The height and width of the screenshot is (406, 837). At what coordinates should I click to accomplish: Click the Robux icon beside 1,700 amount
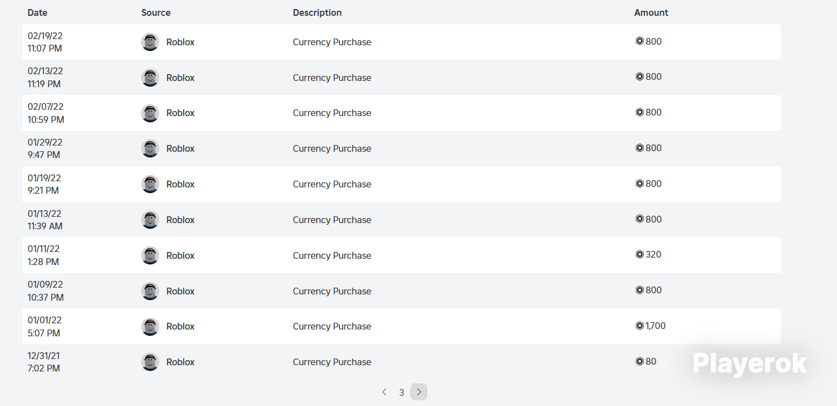[640, 326]
